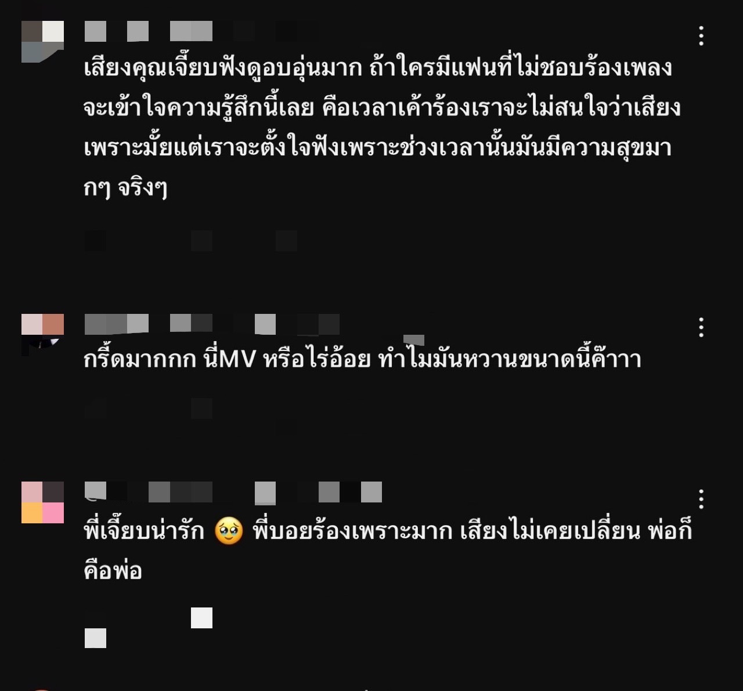Screen dimensions: 743x691
Task: Like the กรี๊ดมากกก comment via its blurred icon
Action: [x=95, y=408]
